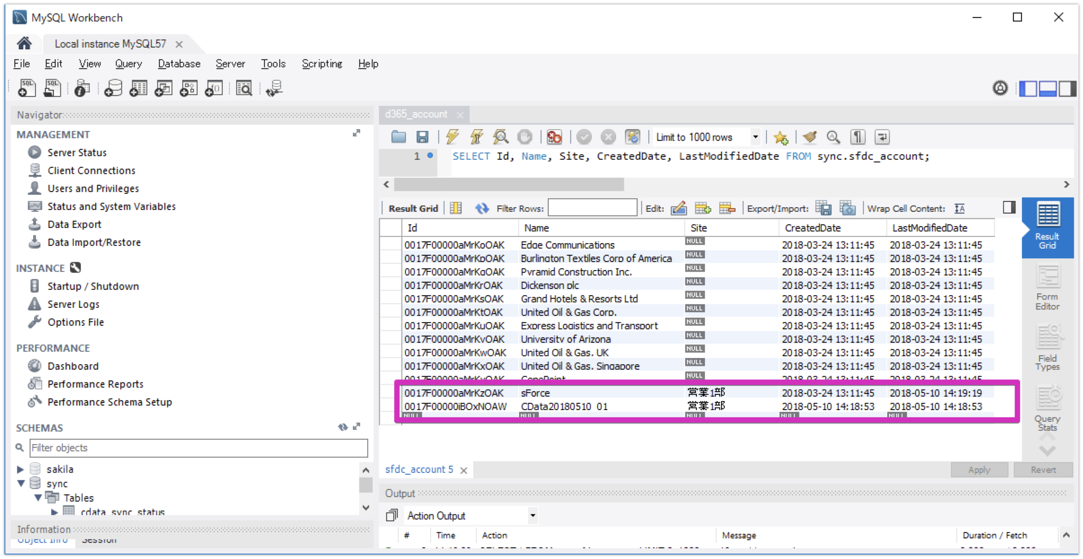1083x559 pixels.
Task: Click the Apply button below the result grid
Action: click(x=979, y=469)
